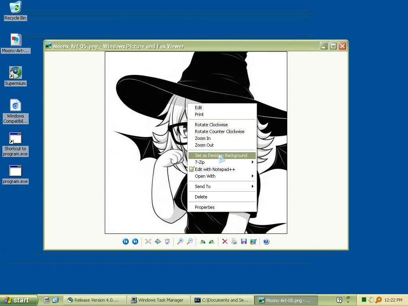Maximize the Picture and Fax Viewer window
This screenshot has width=408, height=306.
333,46
